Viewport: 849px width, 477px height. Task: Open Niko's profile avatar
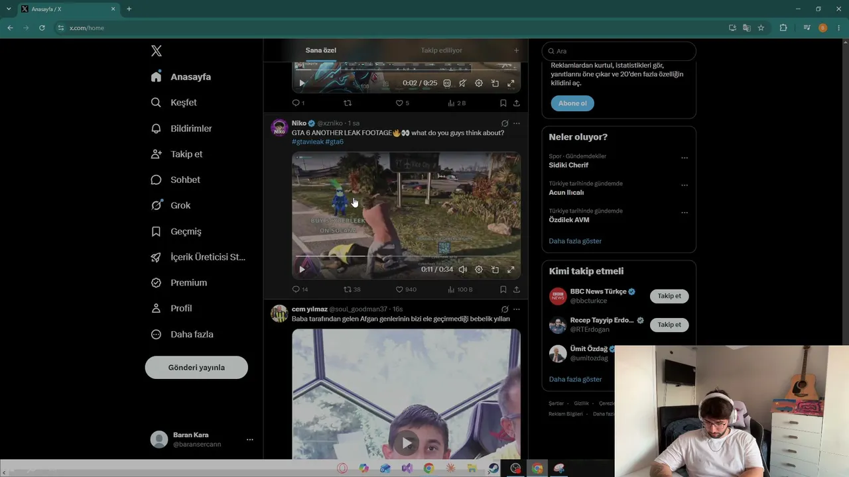279,127
